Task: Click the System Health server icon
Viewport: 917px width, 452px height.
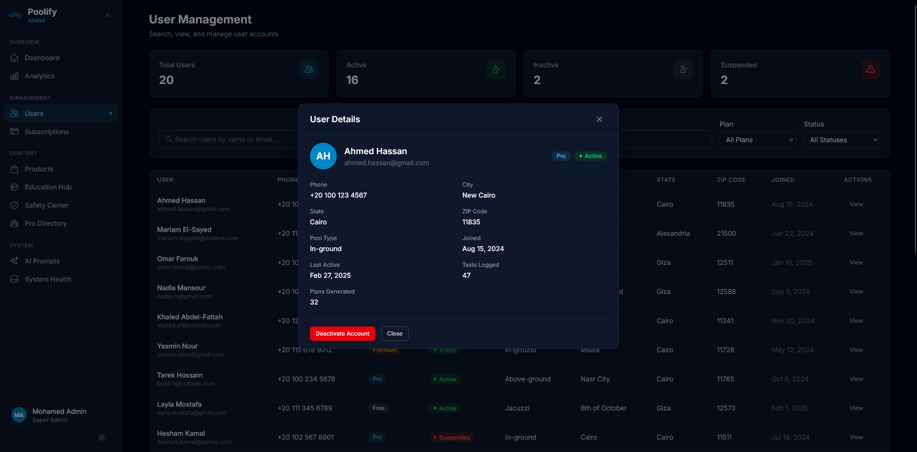Action: pos(14,279)
